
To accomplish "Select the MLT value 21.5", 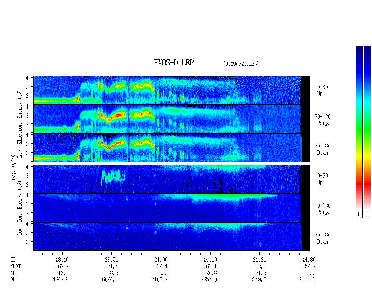I will click(261, 273).
